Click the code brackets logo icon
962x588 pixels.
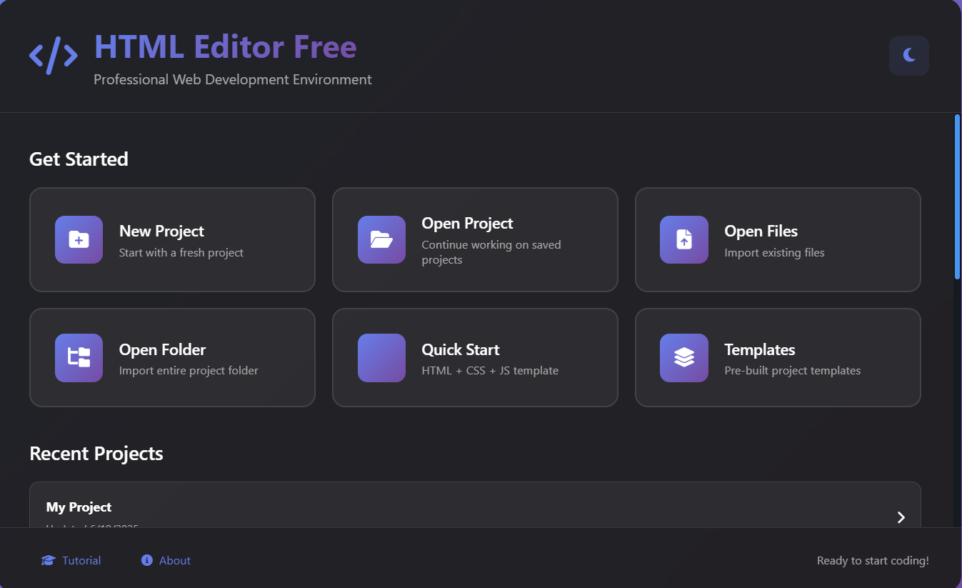tap(54, 56)
